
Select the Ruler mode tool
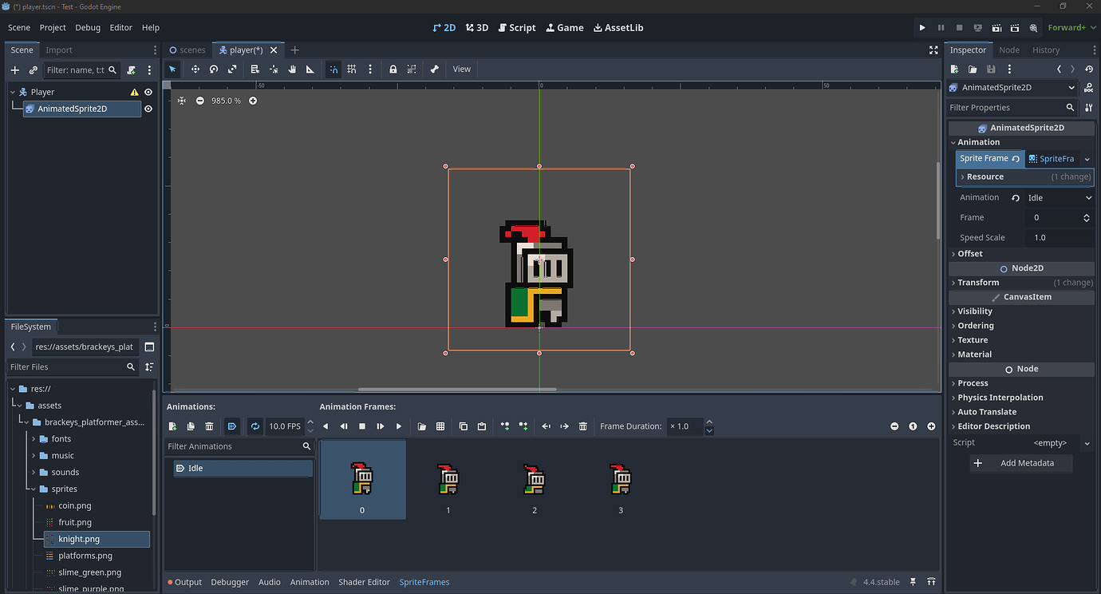310,69
